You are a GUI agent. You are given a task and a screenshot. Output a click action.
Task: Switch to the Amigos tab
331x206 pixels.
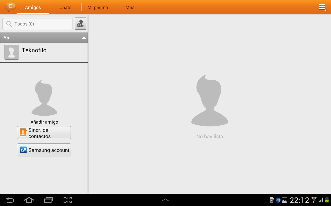click(33, 7)
